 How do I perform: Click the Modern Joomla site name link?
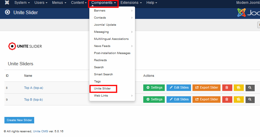248,3
